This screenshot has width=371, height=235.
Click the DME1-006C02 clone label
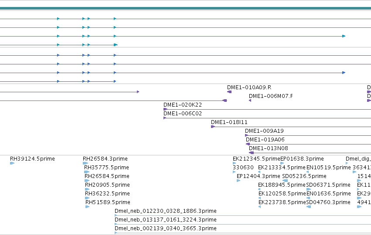183,114
